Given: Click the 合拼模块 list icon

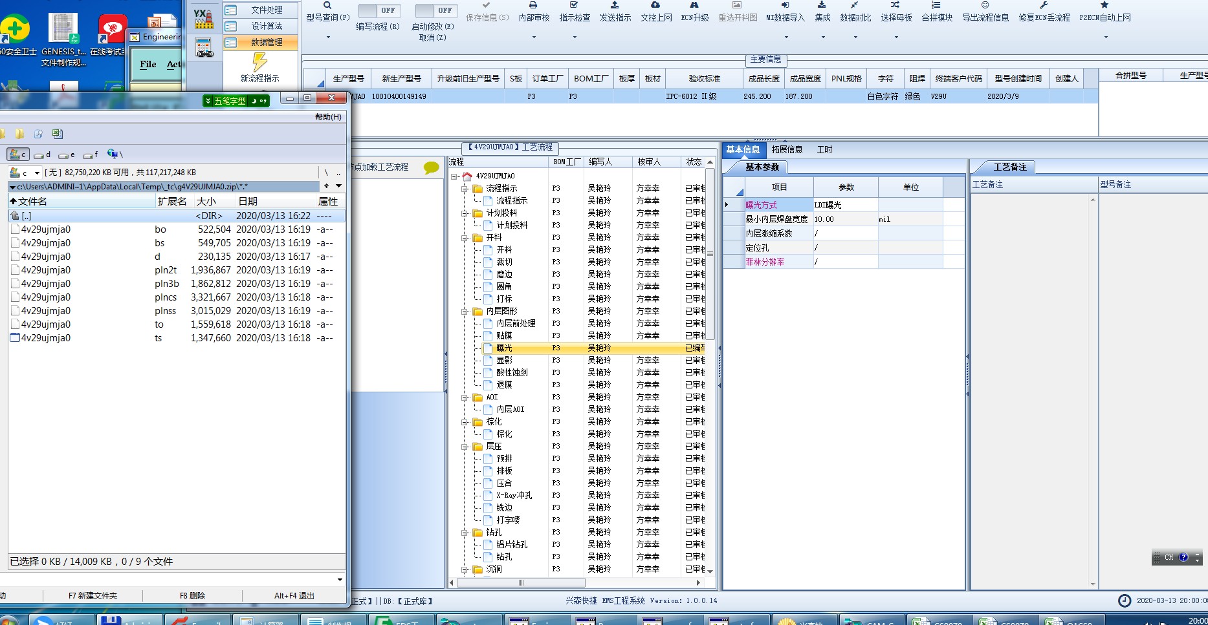Looking at the screenshot, I should (936, 5).
